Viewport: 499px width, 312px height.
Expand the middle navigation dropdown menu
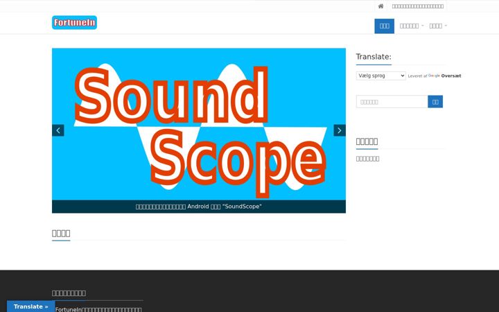(412, 26)
